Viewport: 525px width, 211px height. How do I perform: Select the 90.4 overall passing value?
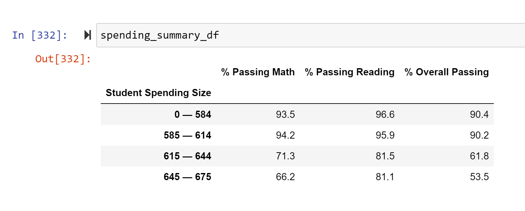[x=479, y=114]
